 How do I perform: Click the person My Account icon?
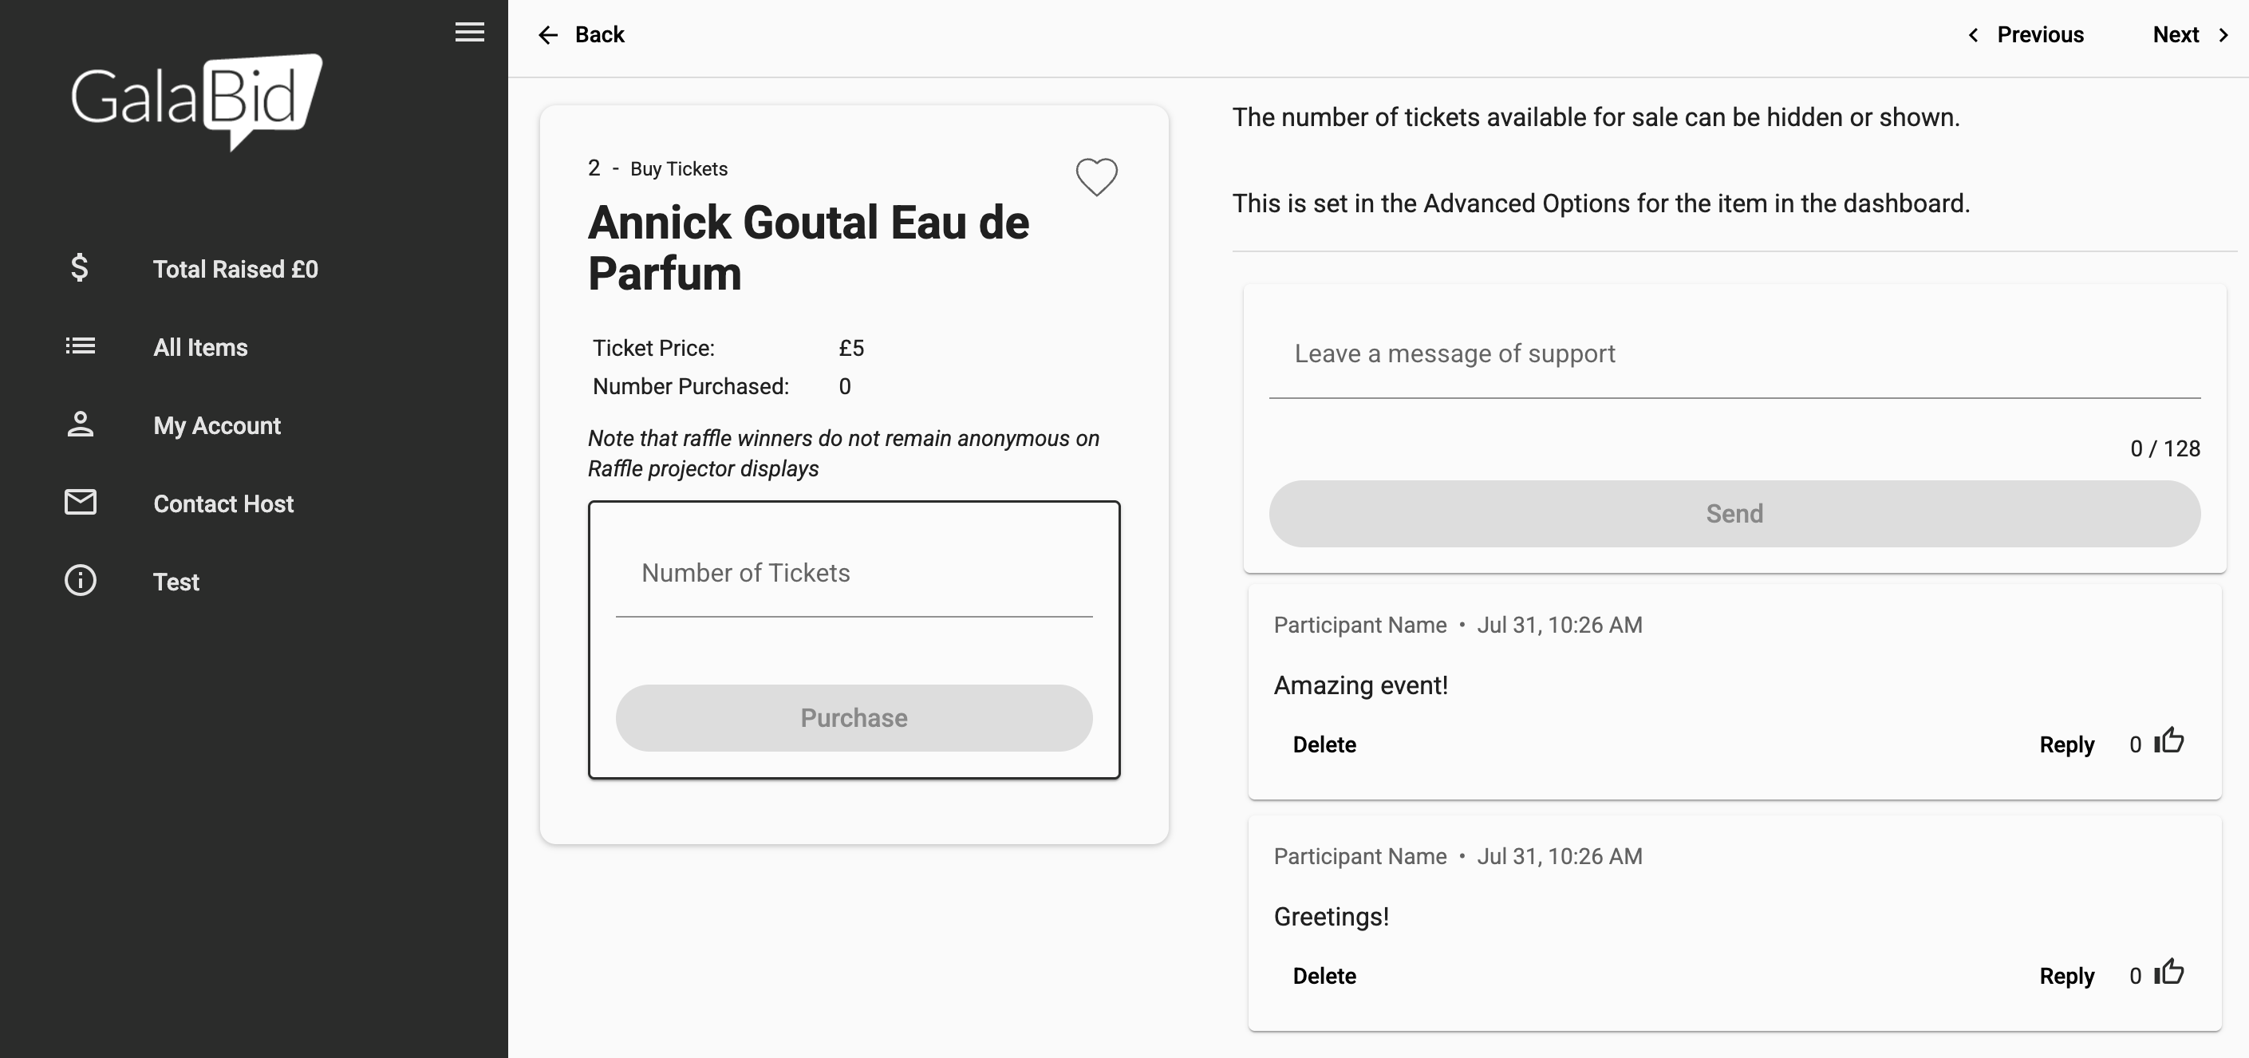(81, 424)
